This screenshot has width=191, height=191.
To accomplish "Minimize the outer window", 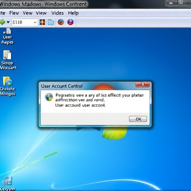I will click(x=171, y=3).
